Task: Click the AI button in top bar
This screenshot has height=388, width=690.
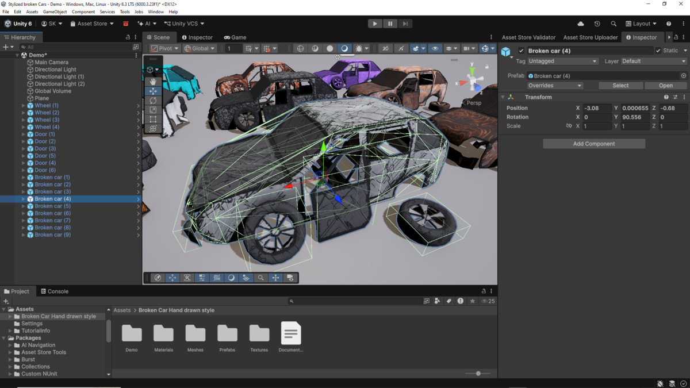Action: (147, 24)
